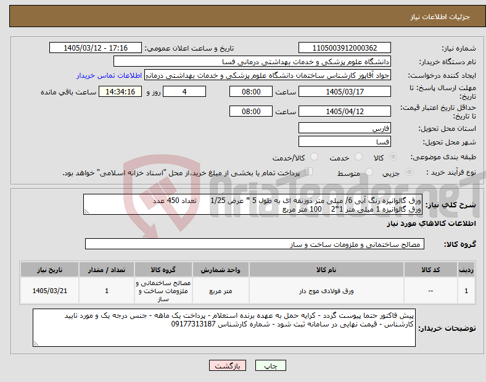Open اطلاعات تماس خریدار link
The height and width of the screenshot is (382, 486).
coord(109,75)
